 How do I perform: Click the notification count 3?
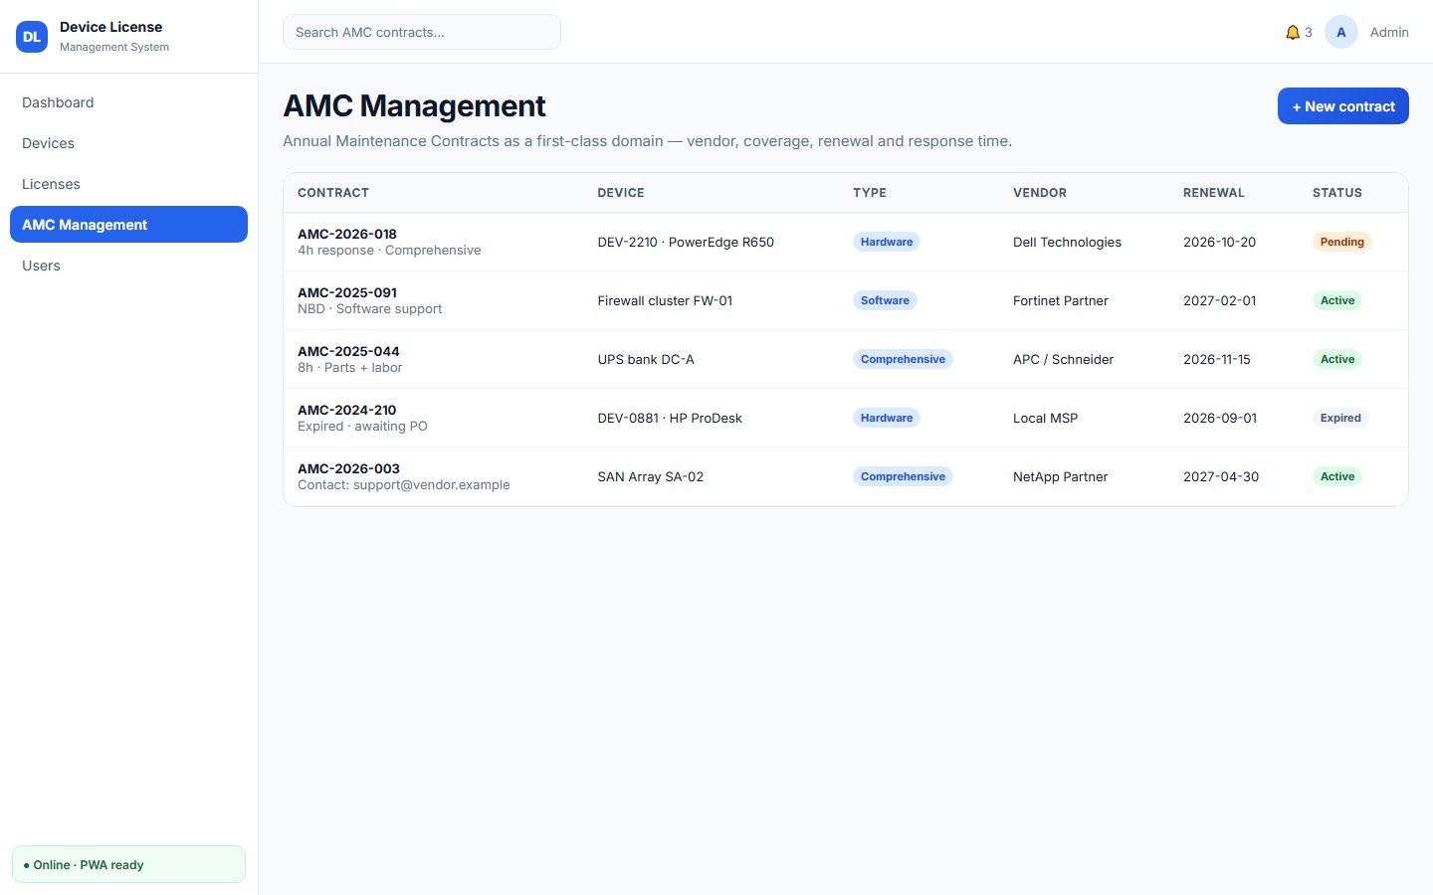tap(1309, 33)
